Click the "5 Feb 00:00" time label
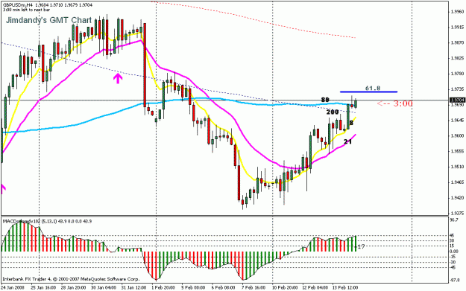466x291 pixels. click(193, 287)
